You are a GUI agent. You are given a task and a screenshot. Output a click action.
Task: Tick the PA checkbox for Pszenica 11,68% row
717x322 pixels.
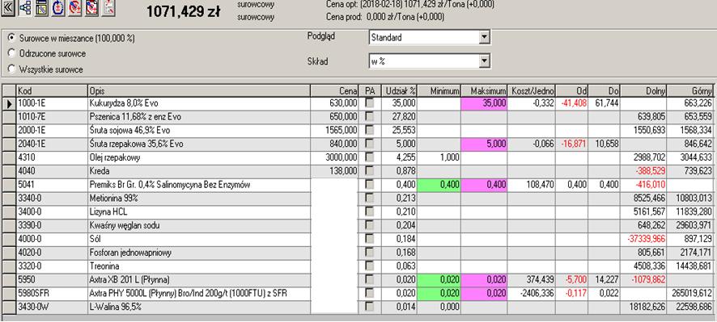[x=370, y=117]
